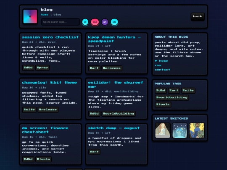Click the 'LATEST SKETCHES' heading
Image resolution: width=227 pixels, height=170 pixels.
[x=171, y=118]
